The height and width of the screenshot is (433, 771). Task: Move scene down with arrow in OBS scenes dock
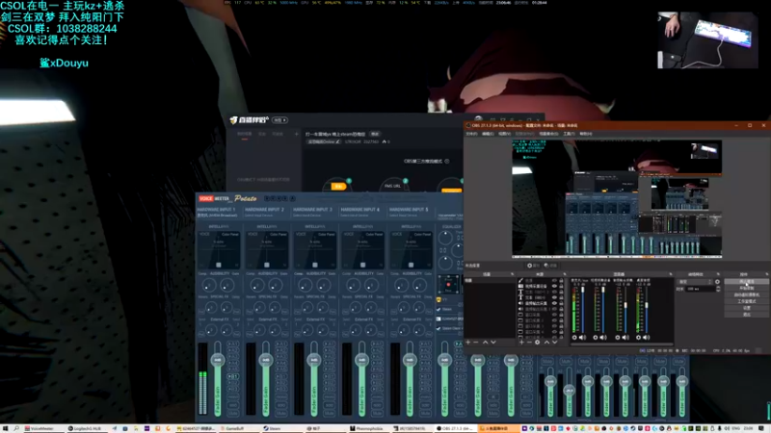coord(493,343)
